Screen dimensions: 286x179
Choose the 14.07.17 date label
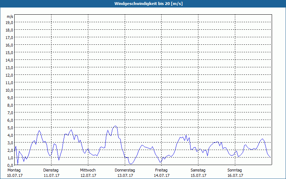click(161, 175)
